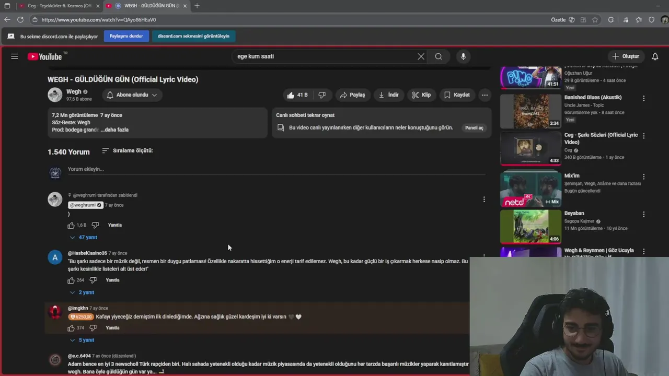Expand 47 yanıt replies
Image resolution: width=669 pixels, height=376 pixels.
point(84,237)
